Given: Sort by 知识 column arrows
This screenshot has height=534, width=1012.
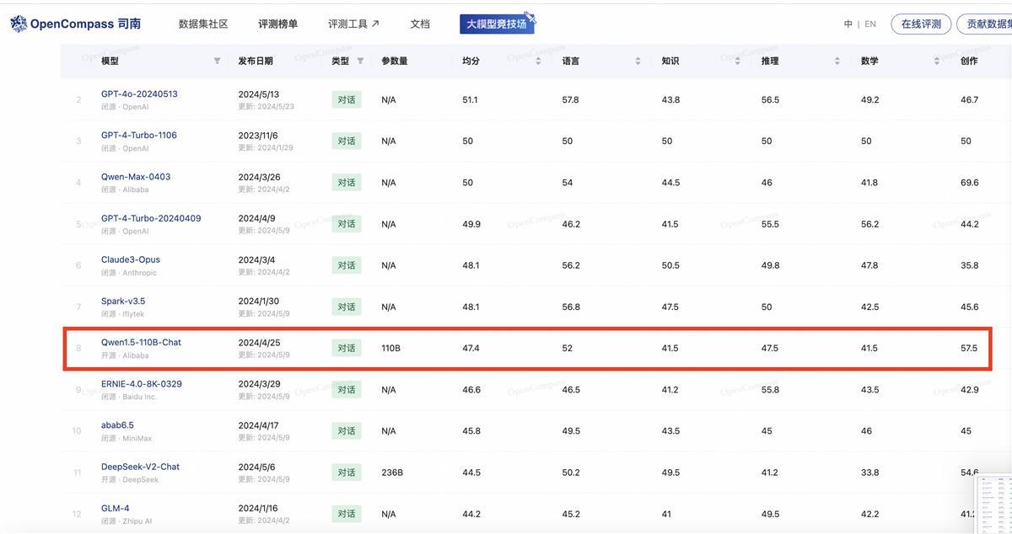Looking at the screenshot, I should [x=737, y=61].
